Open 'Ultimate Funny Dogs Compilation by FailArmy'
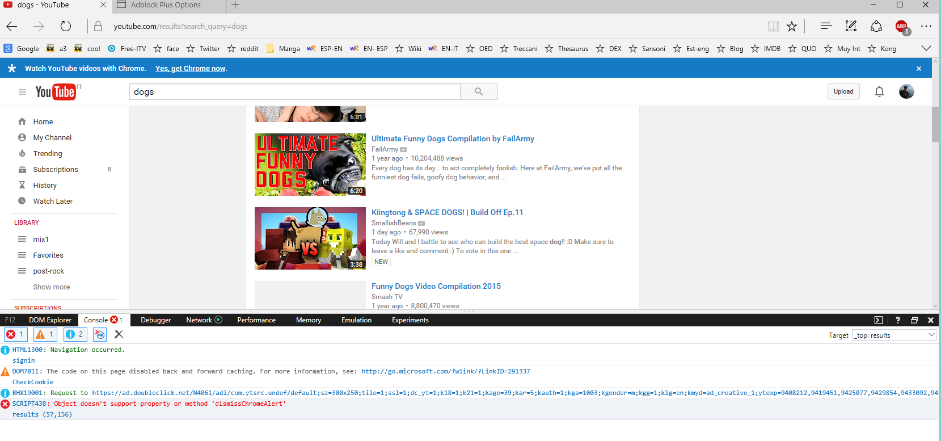941x441 pixels. 453,138
